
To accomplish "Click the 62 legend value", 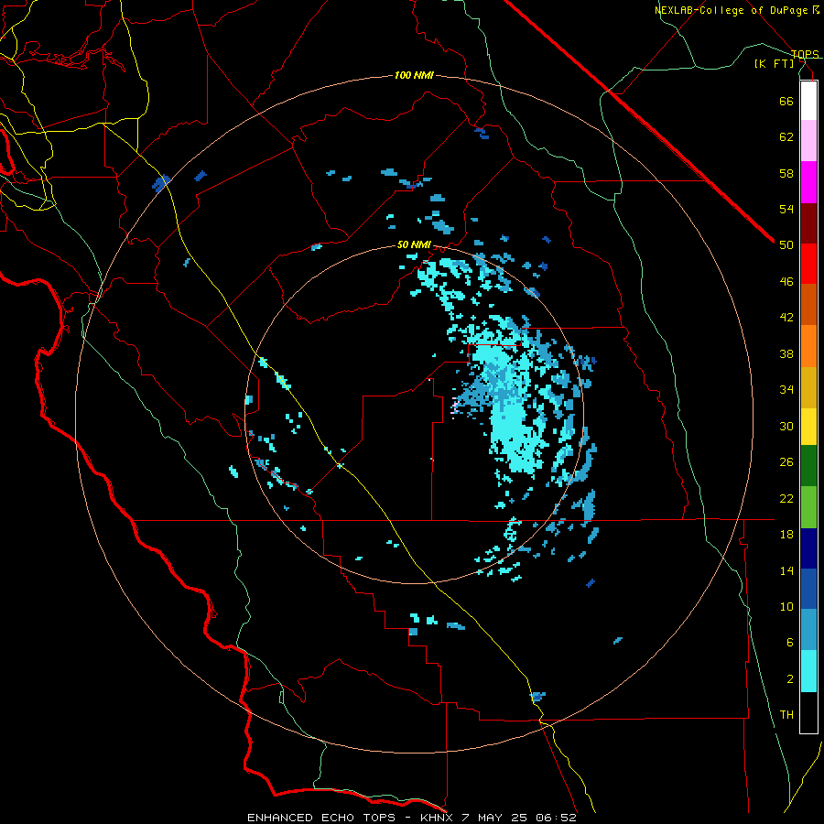I will [x=786, y=137].
